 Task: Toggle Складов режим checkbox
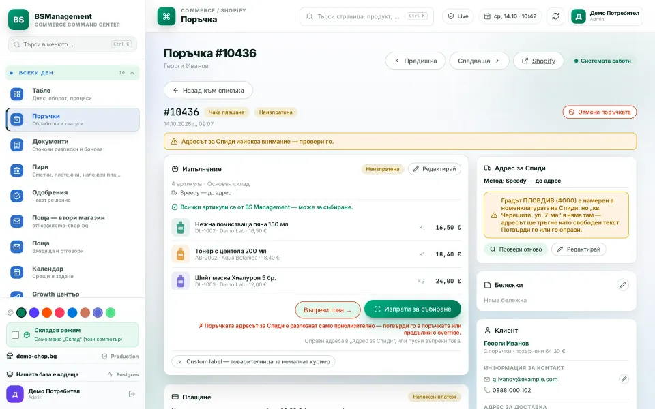point(16,335)
